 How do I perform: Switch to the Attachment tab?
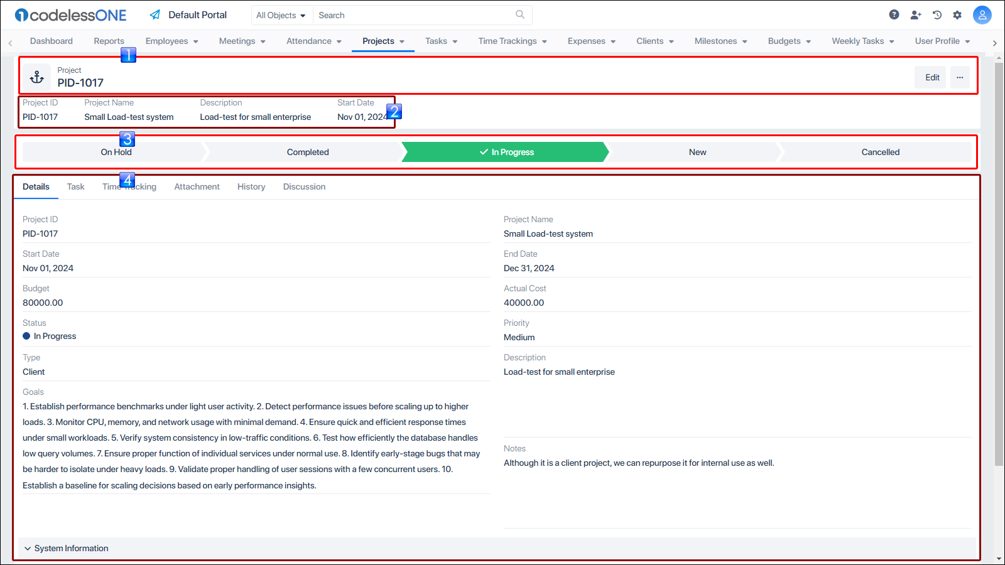click(197, 186)
